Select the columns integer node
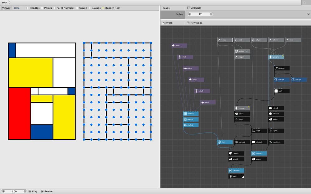Viewport: 311px width, 194px height. pos(276,40)
